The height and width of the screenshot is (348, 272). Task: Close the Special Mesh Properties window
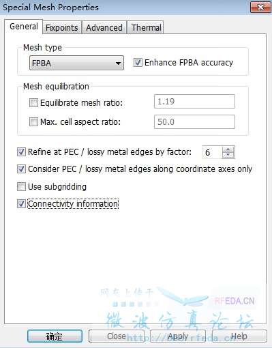click(260, 8)
